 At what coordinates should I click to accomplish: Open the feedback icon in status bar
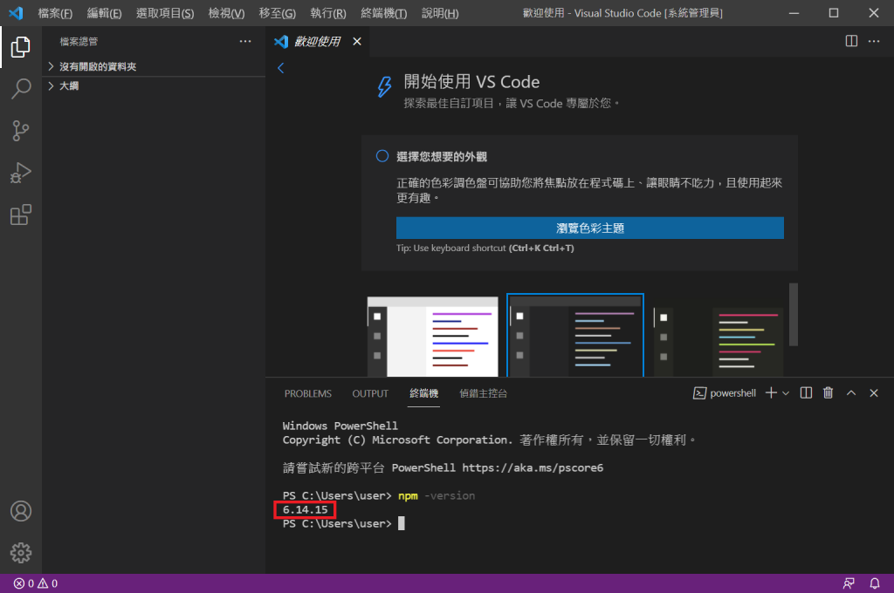tap(849, 583)
